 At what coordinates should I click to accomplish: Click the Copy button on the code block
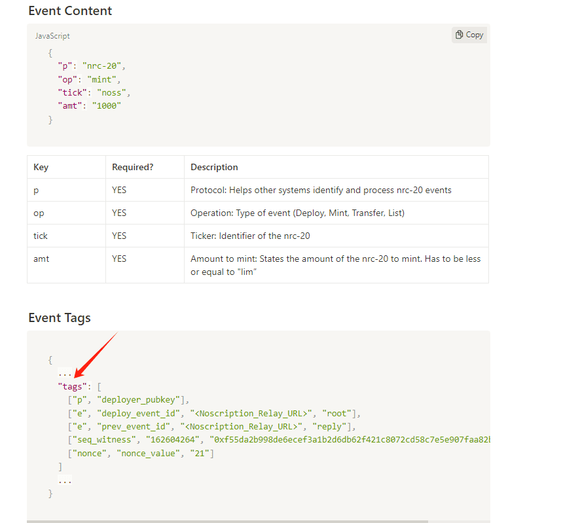469,35
